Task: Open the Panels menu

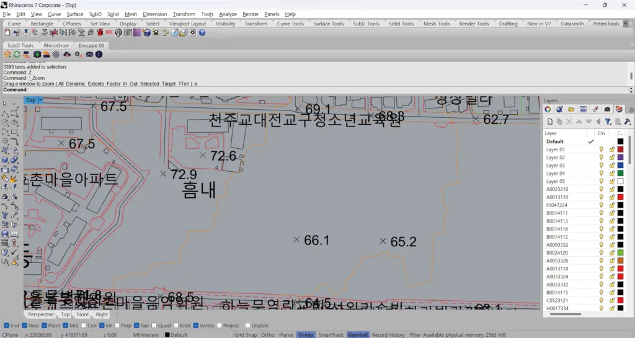Action: [x=272, y=14]
